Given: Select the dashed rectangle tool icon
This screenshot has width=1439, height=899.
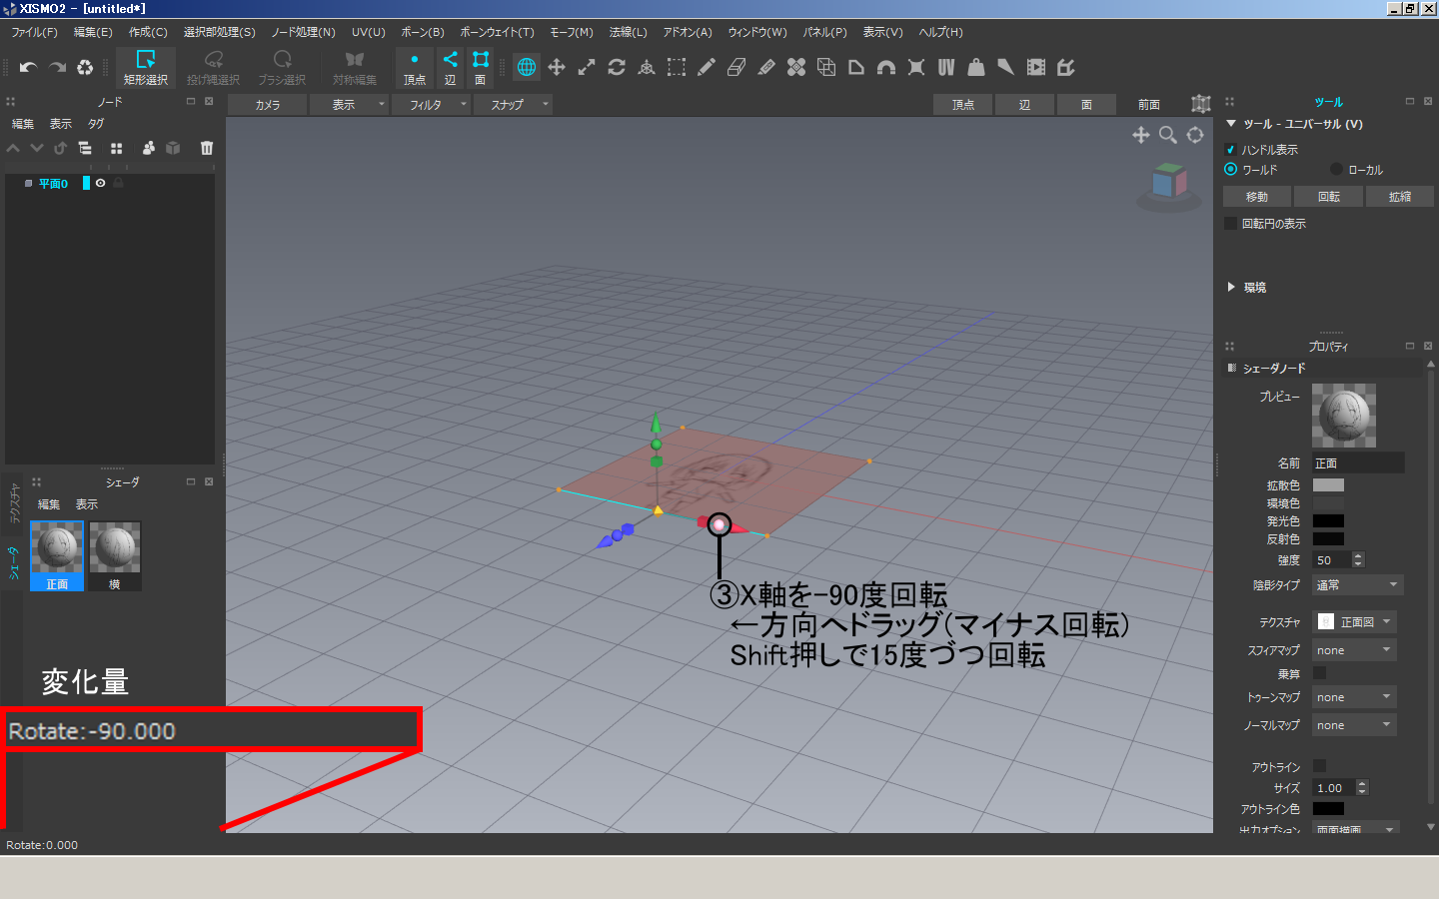Looking at the screenshot, I should (x=677, y=67).
